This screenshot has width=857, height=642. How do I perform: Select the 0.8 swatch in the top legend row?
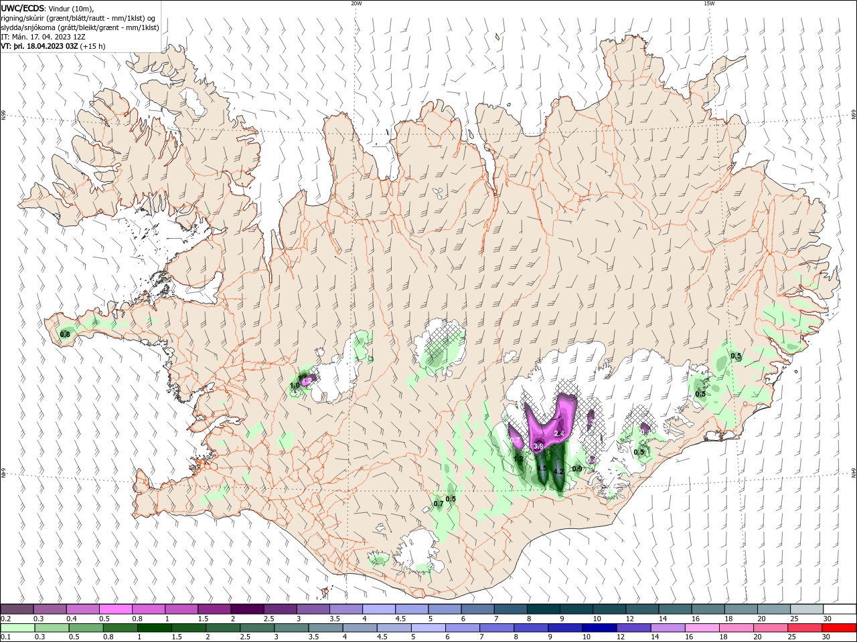(148, 609)
